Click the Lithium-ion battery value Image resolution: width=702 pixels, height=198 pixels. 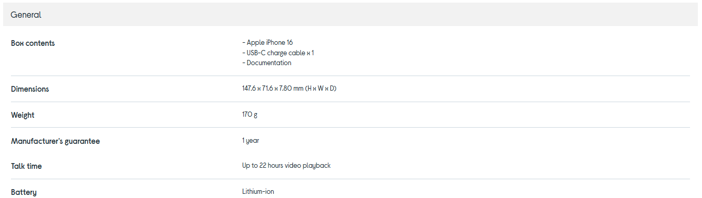pos(258,192)
